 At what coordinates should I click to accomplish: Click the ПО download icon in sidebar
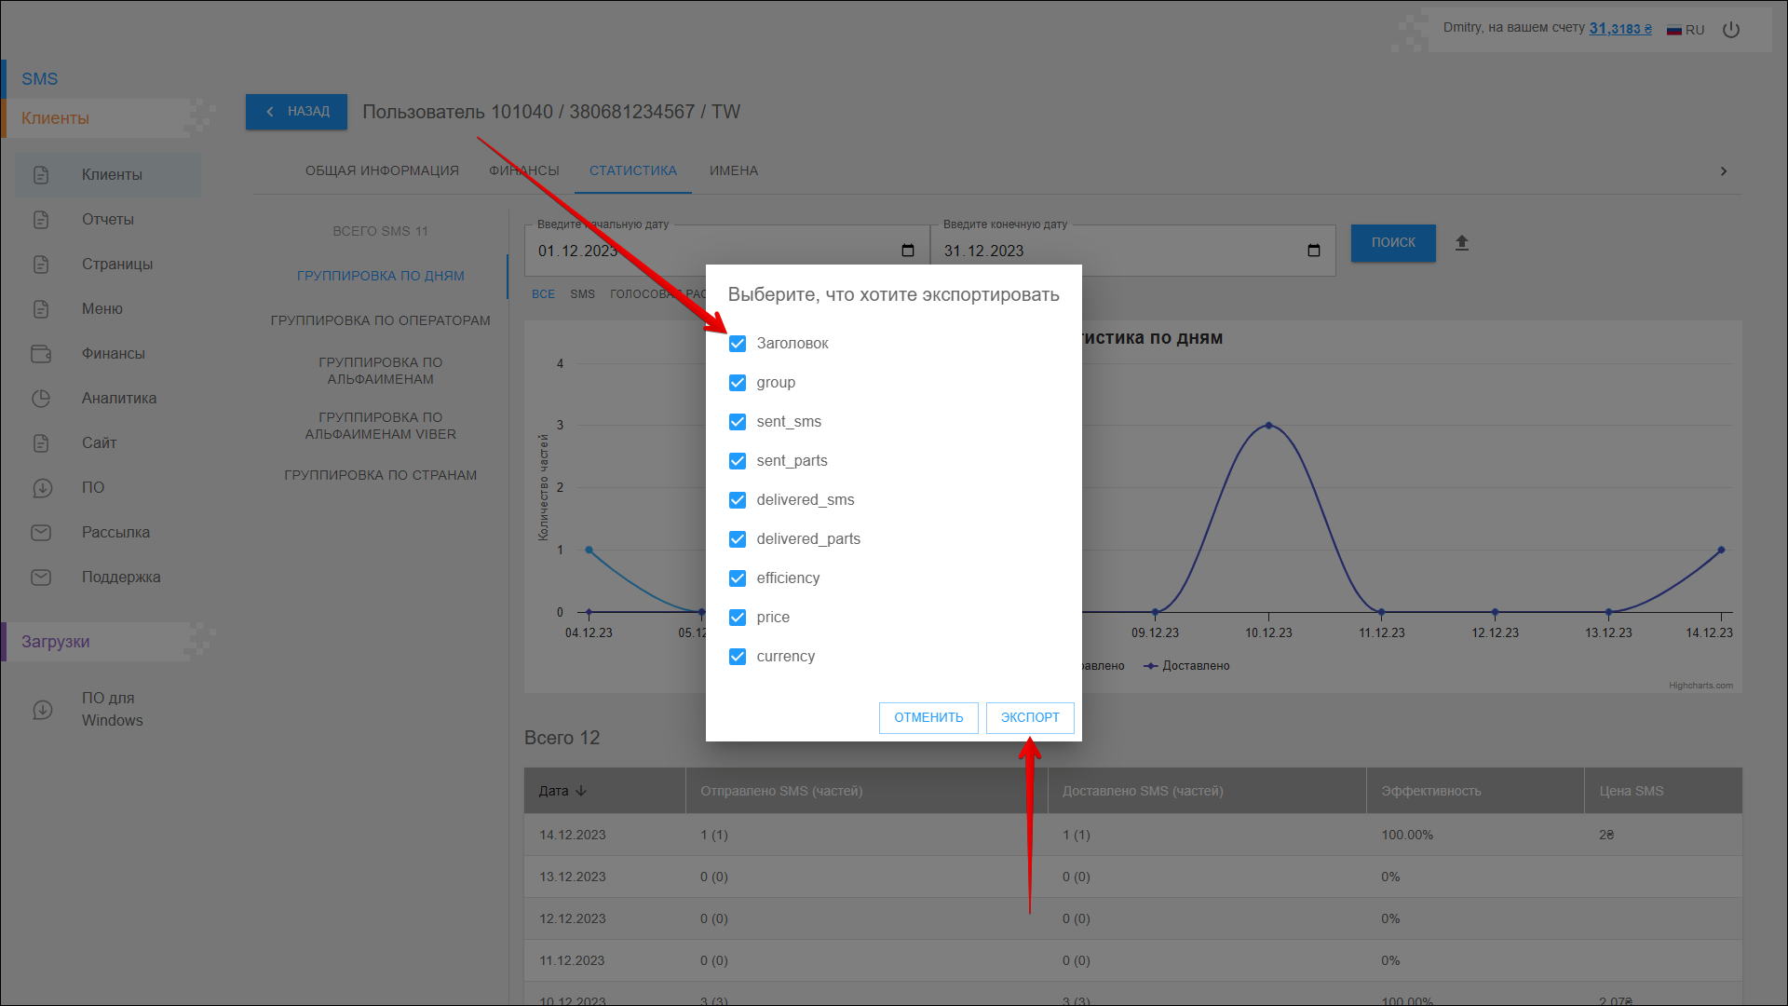coord(41,488)
